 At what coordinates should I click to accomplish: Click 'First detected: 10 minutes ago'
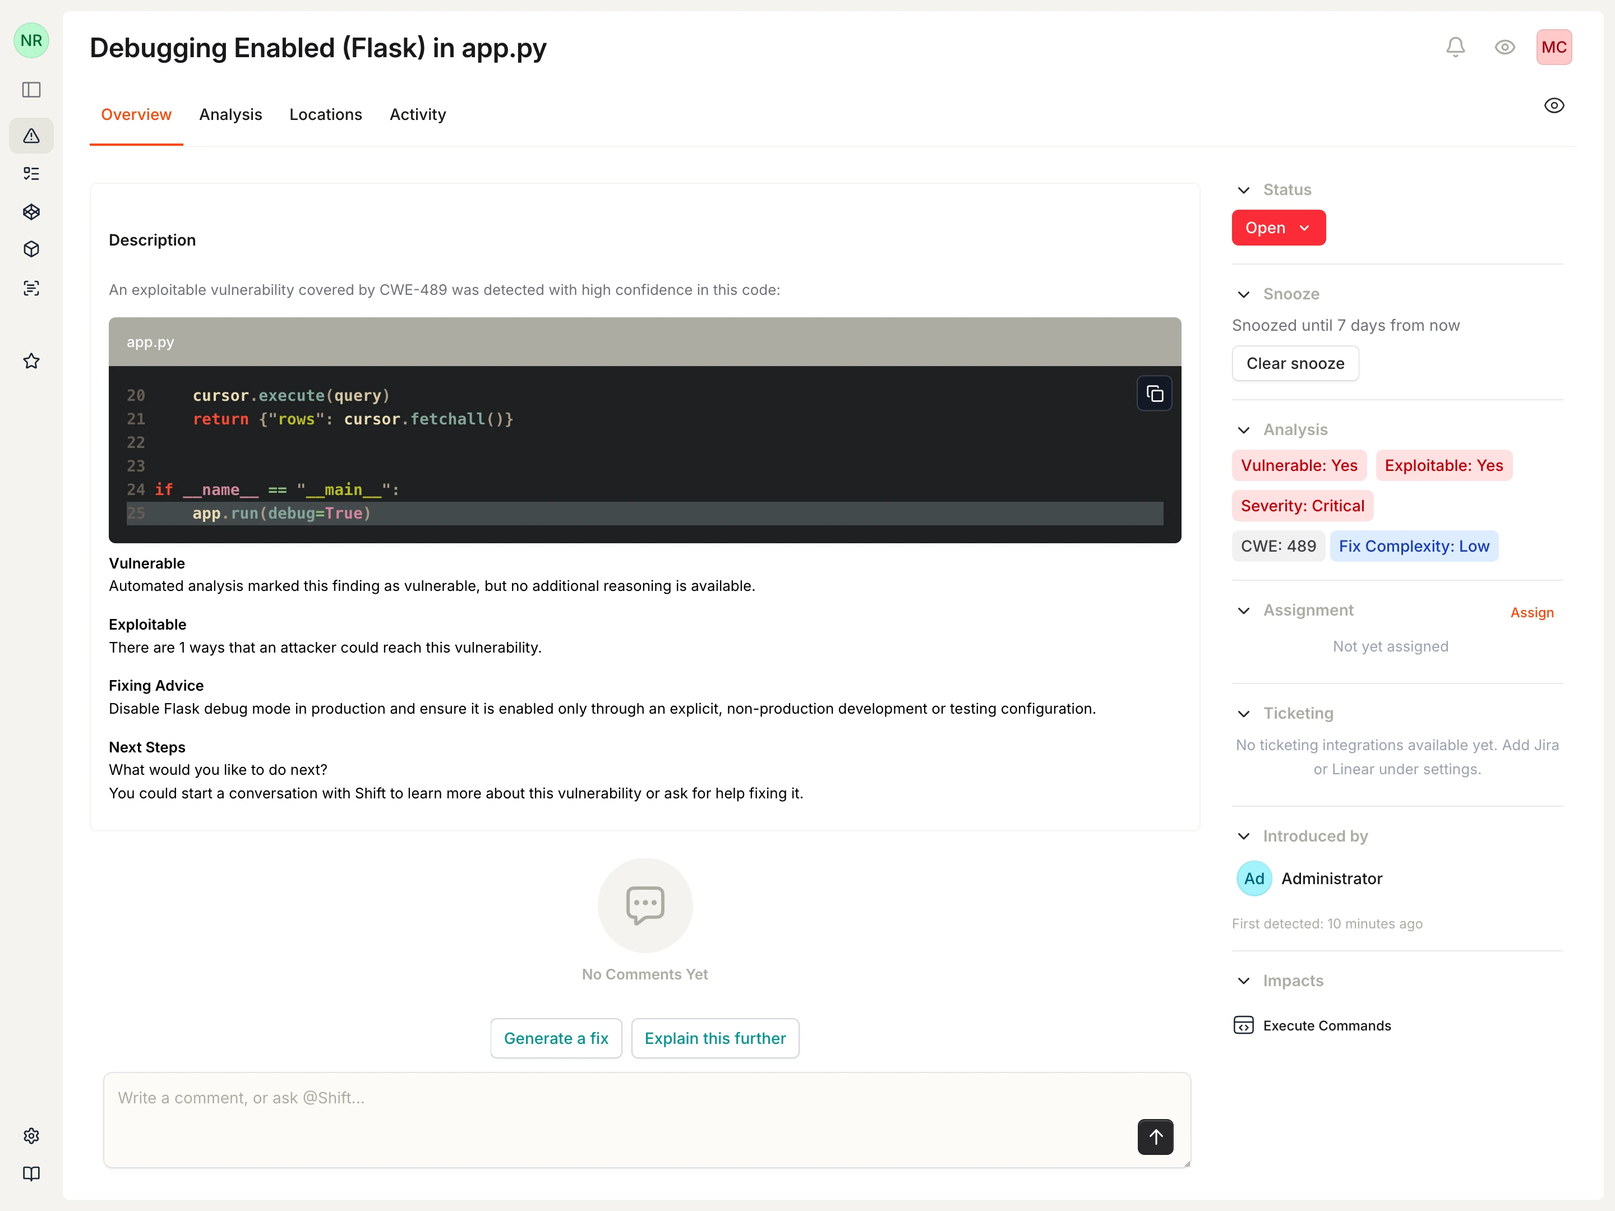coord(1327,924)
